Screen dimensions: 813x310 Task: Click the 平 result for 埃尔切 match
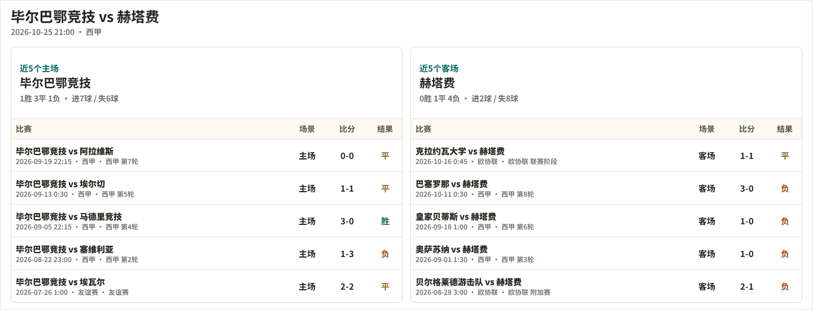[385, 188]
